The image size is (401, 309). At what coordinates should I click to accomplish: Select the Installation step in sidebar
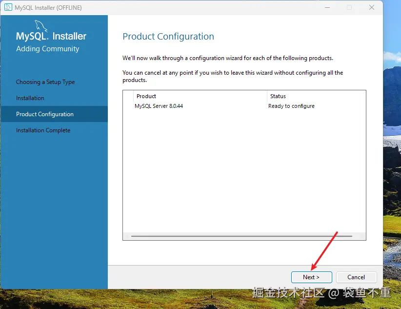(30, 98)
